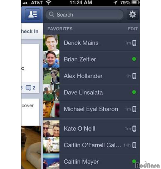161x169 pixels.
Task: Tap the Check In button
Action: [30, 31]
